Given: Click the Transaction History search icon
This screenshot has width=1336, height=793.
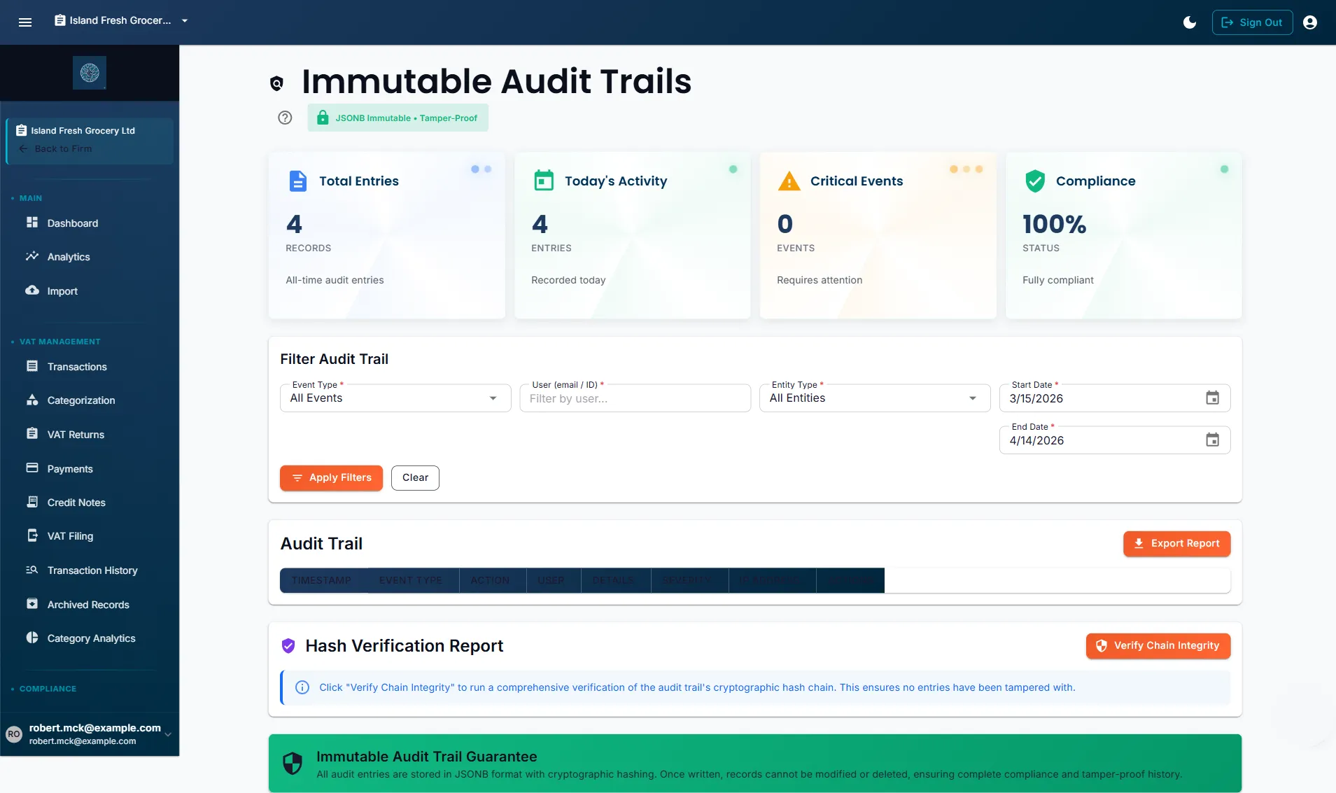Looking at the screenshot, I should pyautogui.click(x=32, y=570).
